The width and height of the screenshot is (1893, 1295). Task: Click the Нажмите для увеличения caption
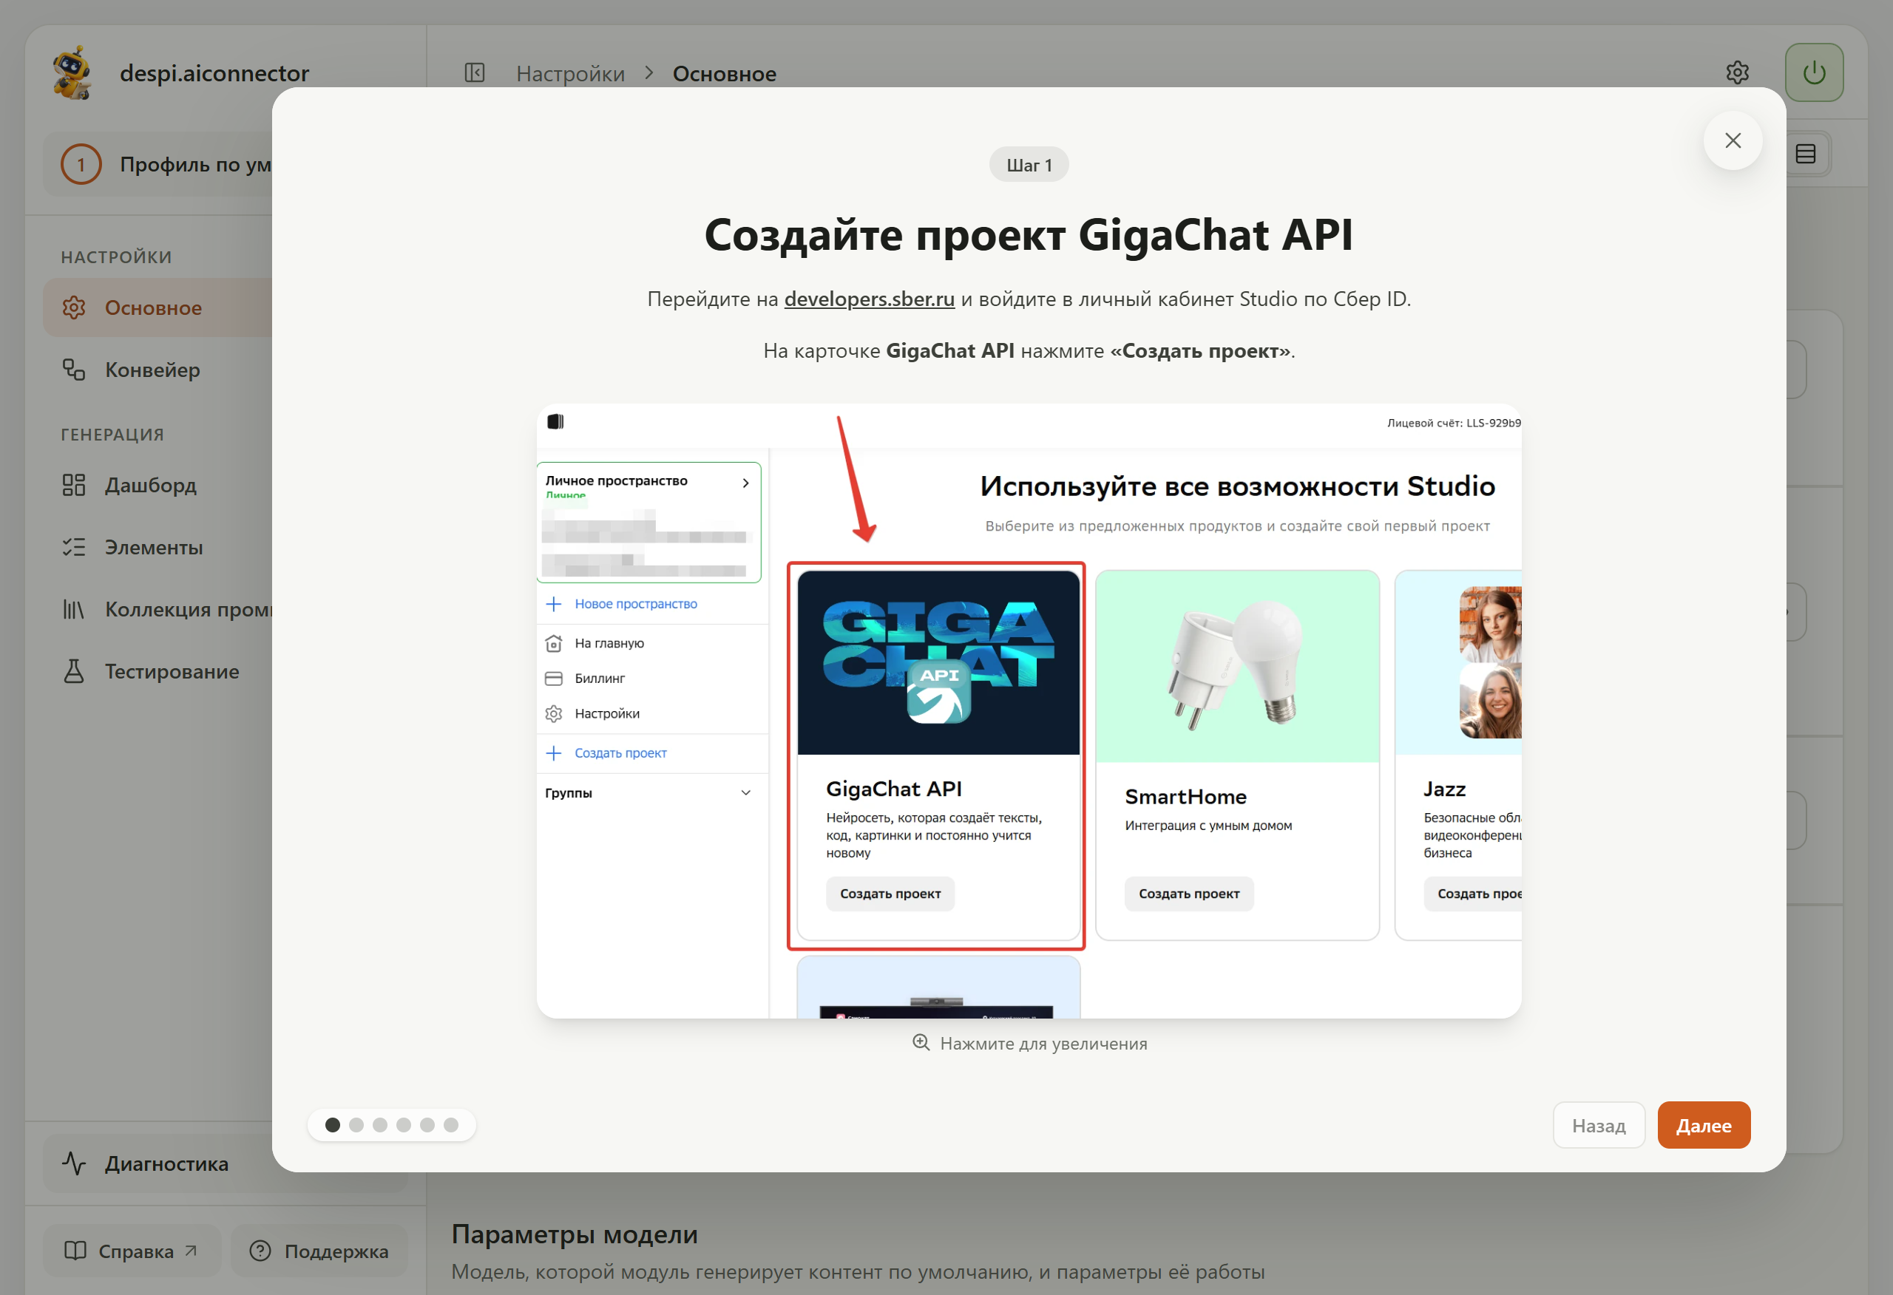pos(1043,1044)
